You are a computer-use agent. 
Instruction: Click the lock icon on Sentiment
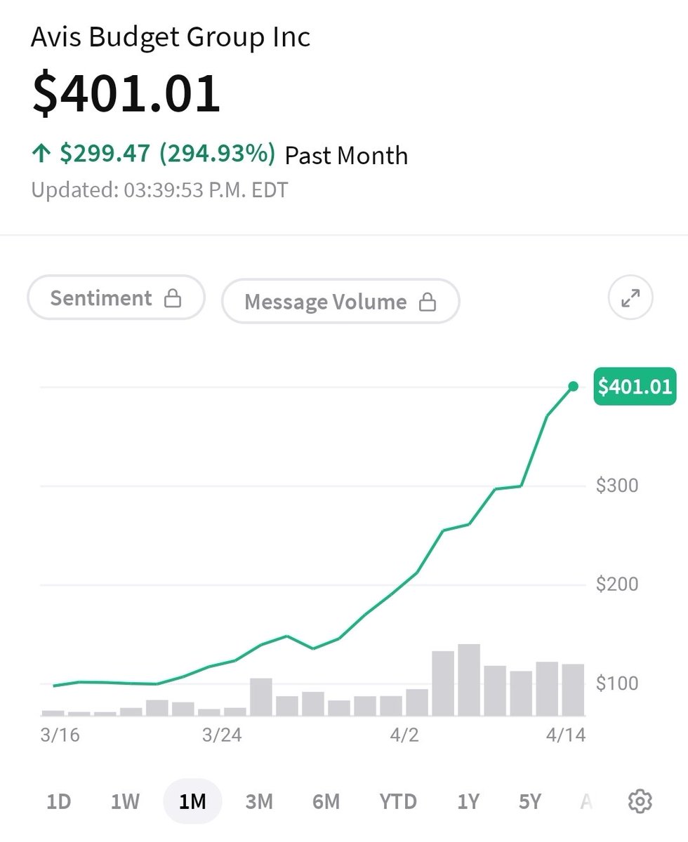[172, 299]
